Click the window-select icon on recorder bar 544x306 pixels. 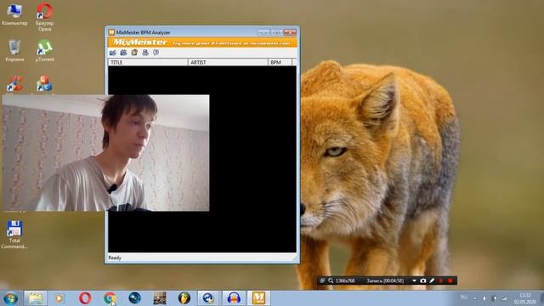pos(322,280)
